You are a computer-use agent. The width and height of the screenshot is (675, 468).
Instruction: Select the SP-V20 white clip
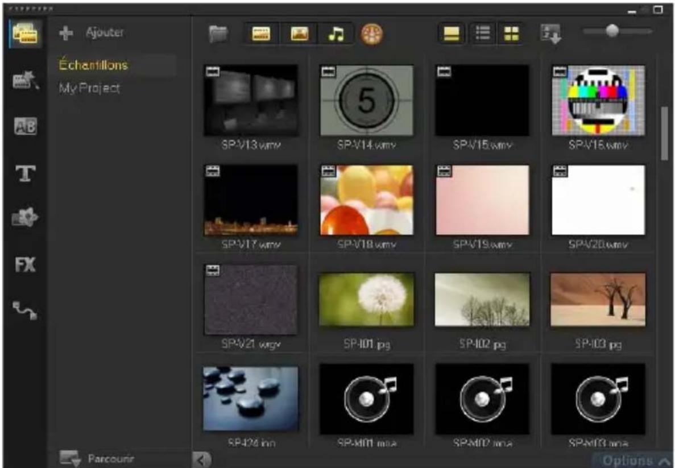(x=598, y=200)
